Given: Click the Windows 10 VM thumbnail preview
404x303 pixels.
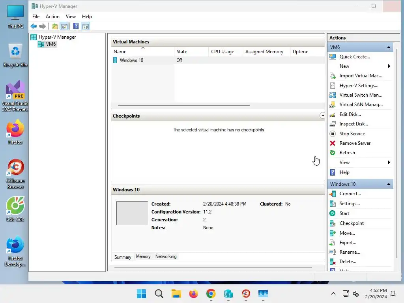Looking at the screenshot, I should pos(132,213).
